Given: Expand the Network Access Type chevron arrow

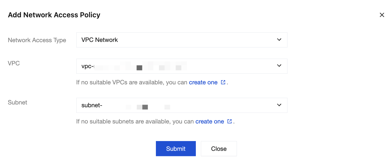Looking at the screenshot, I should [x=279, y=40].
